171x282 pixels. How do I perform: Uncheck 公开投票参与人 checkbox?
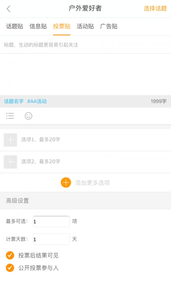10,268
